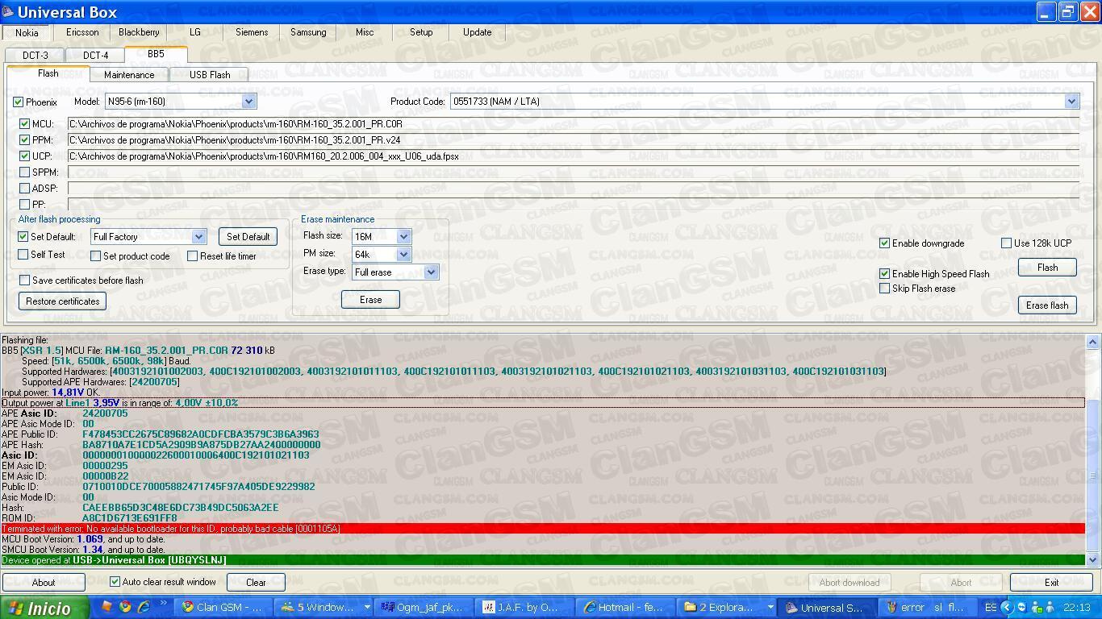The width and height of the screenshot is (1102, 619).
Task: Click the Erase flash button
Action: 1047,305
